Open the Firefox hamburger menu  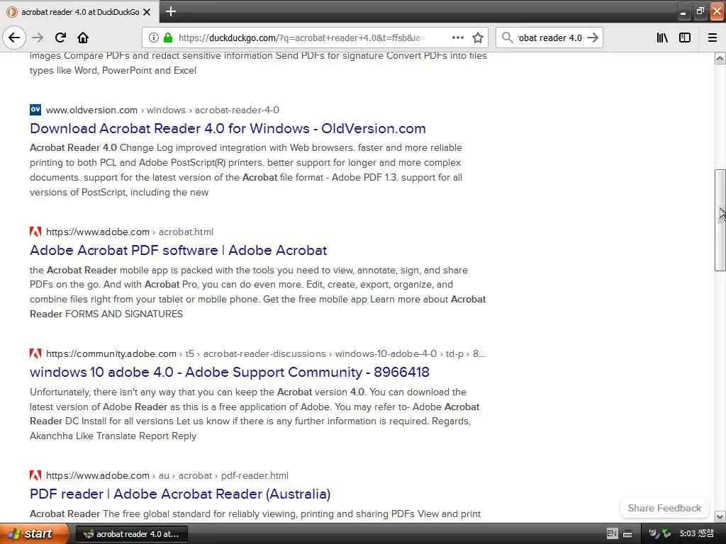713,38
